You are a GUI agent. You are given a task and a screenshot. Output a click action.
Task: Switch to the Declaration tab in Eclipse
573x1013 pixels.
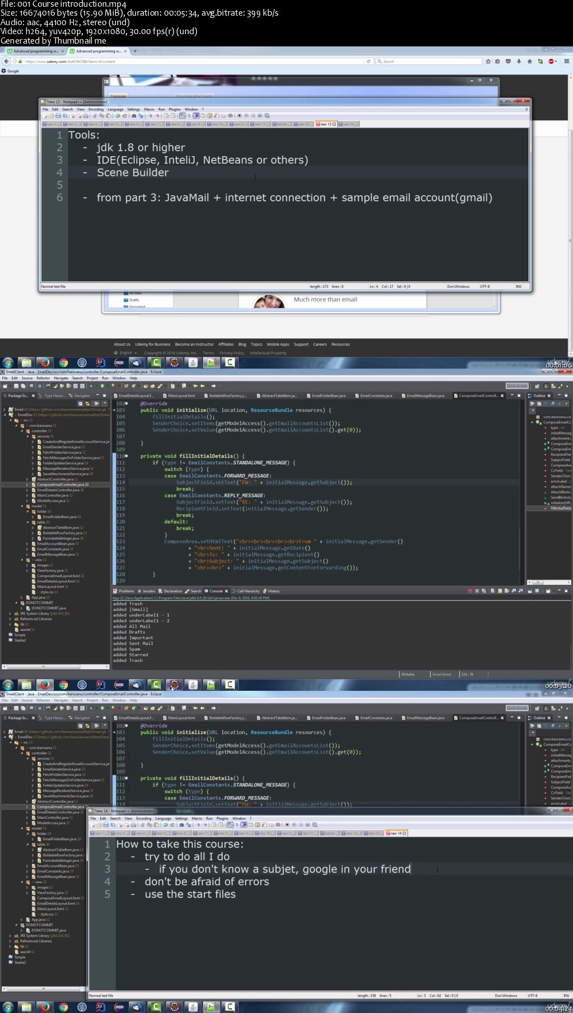[x=171, y=591]
